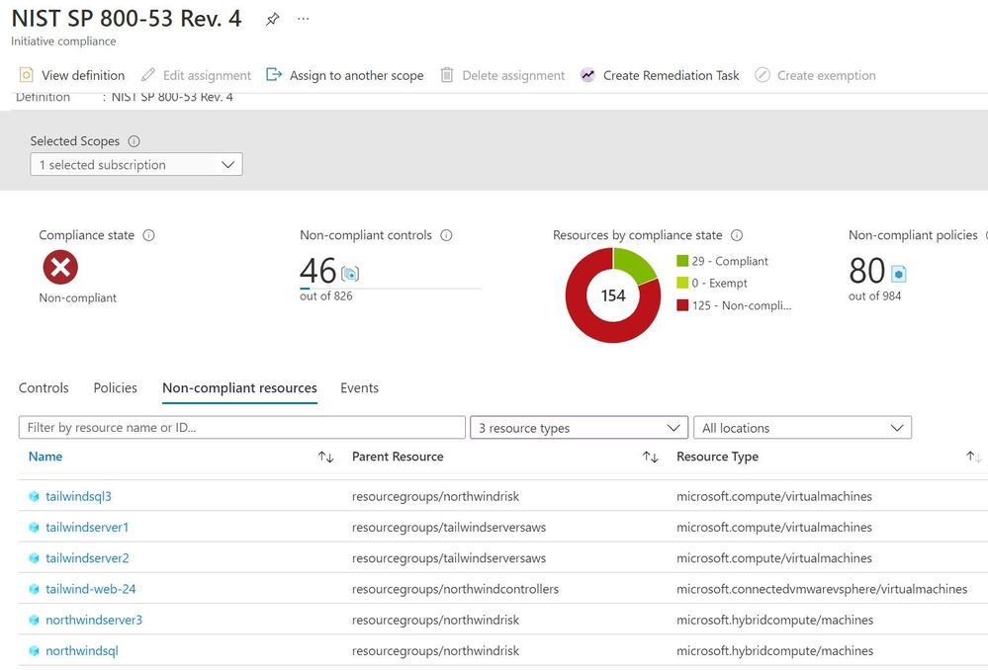Viewport: 988px width, 670px height.
Task: Click the View definition button
Action: [x=72, y=75]
